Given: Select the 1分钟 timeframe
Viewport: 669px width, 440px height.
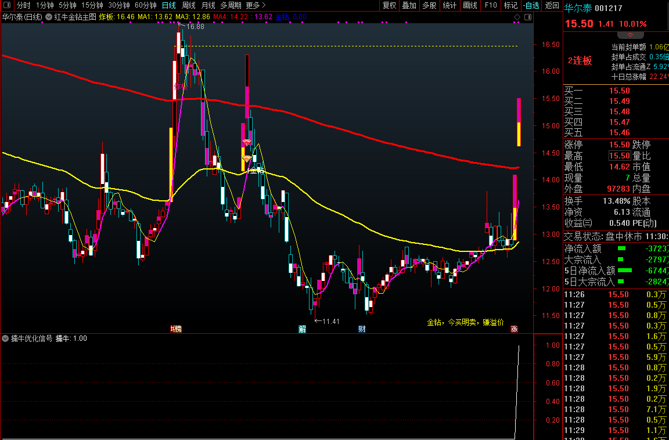Looking at the screenshot, I should click(x=45, y=5).
